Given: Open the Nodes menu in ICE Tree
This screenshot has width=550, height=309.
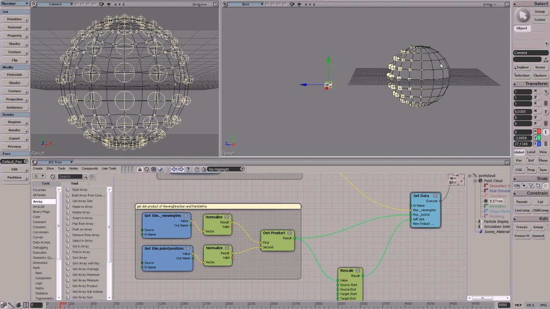Looking at the screenshot, I should 73,169.
